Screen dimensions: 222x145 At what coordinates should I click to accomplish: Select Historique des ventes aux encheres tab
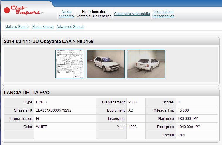click(x=94, y=14)
